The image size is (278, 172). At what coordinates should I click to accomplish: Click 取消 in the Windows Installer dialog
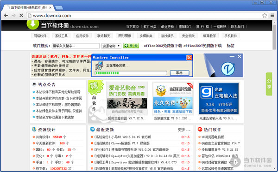pos(180,73)
